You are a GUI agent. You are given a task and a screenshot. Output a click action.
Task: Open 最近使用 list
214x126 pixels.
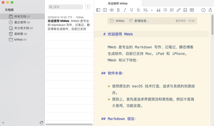click(22, 22)
